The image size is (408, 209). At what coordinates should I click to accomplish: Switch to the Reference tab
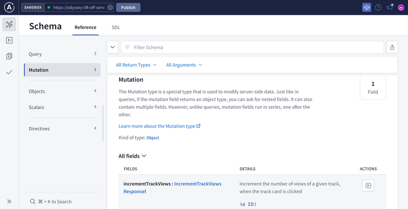tap(85, 27)
